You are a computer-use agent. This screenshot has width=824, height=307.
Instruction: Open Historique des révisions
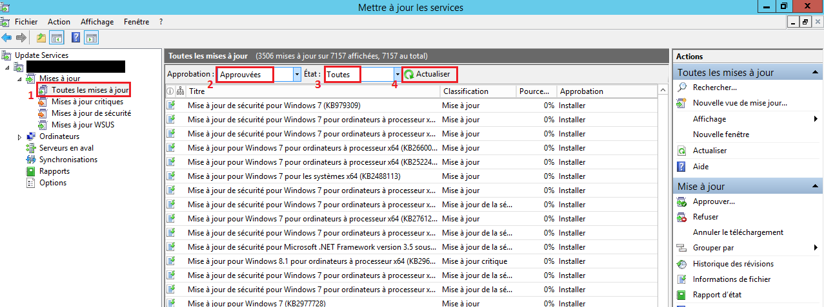[732, 264]
